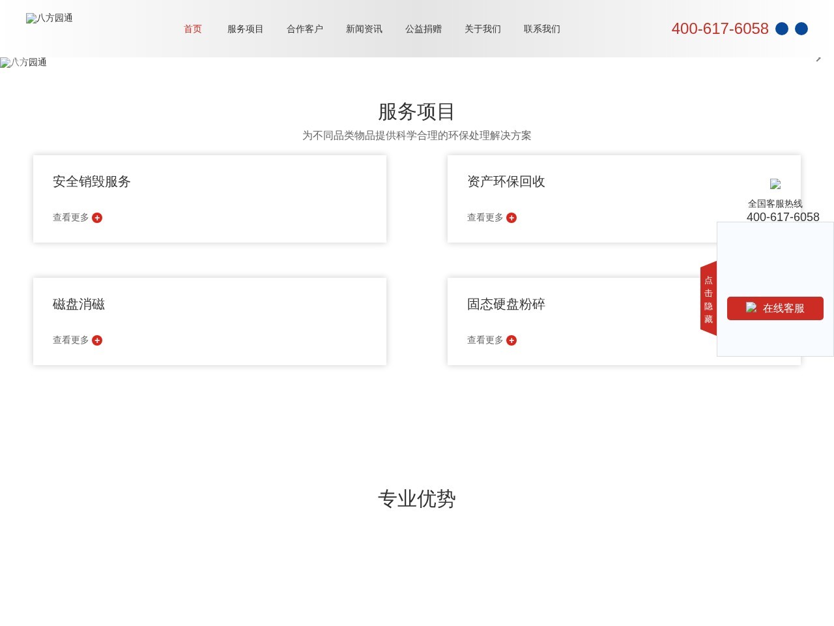
Task: Hide the sidebar via 点击隐藏 tab
Action: [x=708, y=299]
